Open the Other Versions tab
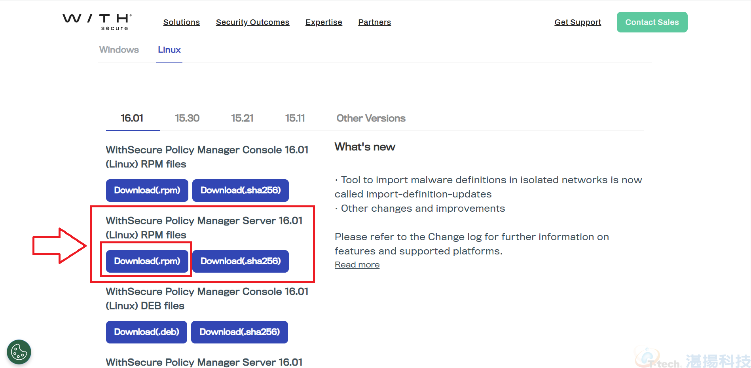Screen dimensions: 751x368 click(371, 118)
